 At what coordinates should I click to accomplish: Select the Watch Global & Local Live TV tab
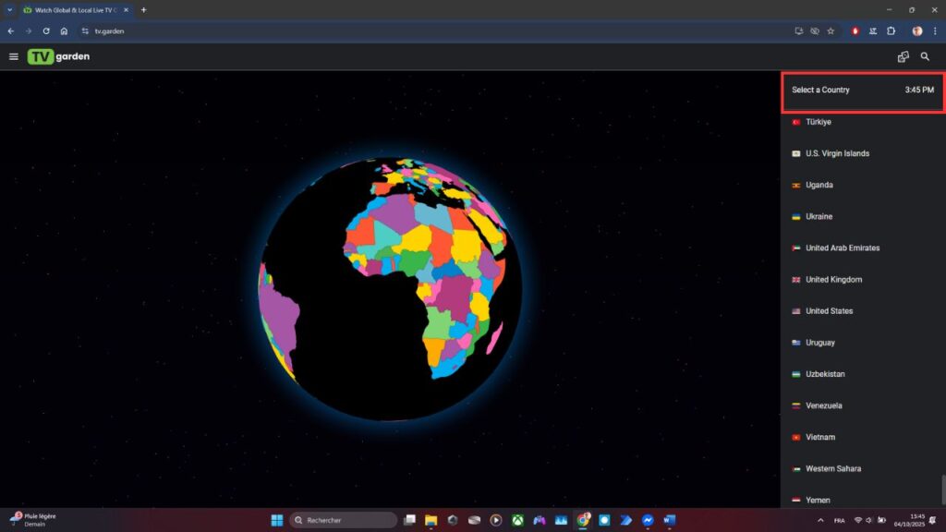coord(76,9)
